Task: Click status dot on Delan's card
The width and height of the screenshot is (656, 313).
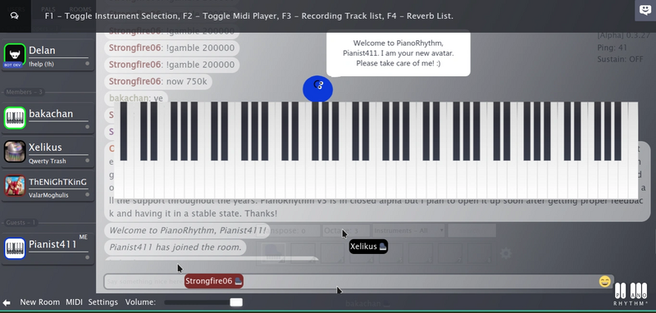Action: (88, 64)
